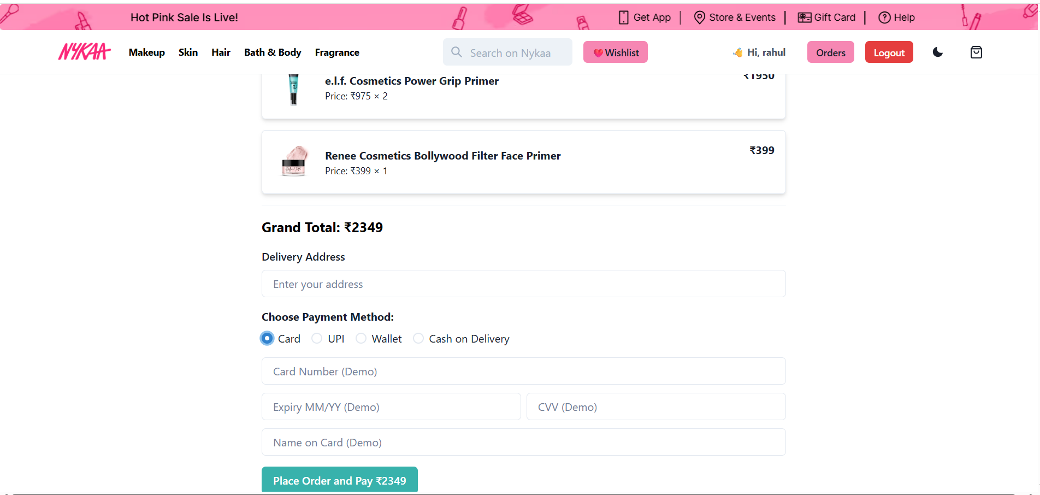1040x495 pixels.
Task: Click the Name on Card (Demo) field
Action: click(x=524, y=442)
